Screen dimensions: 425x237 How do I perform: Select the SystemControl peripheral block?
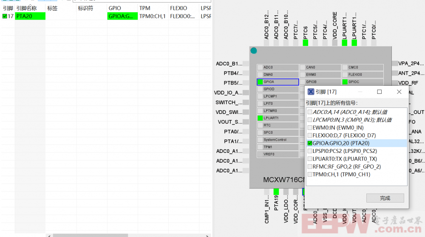[x=278, y=140]
